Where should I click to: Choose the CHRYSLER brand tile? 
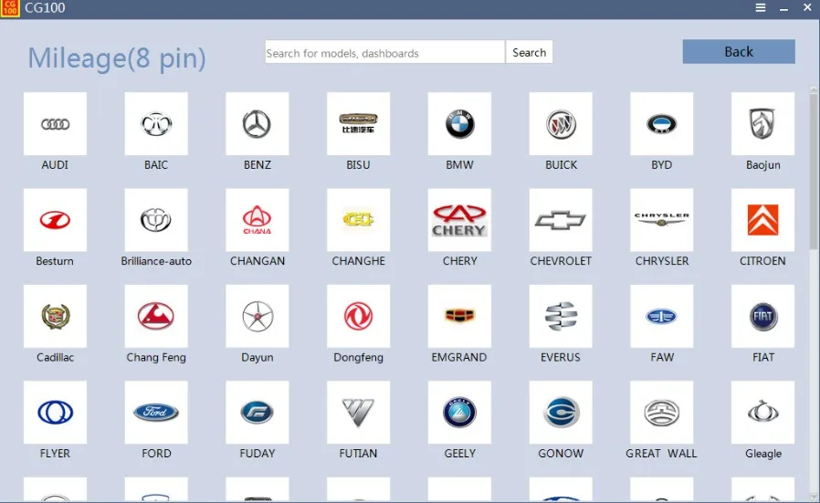(661, 220)
